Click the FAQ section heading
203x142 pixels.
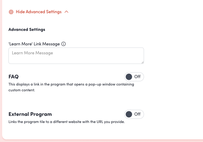click(x=13, y=77)
